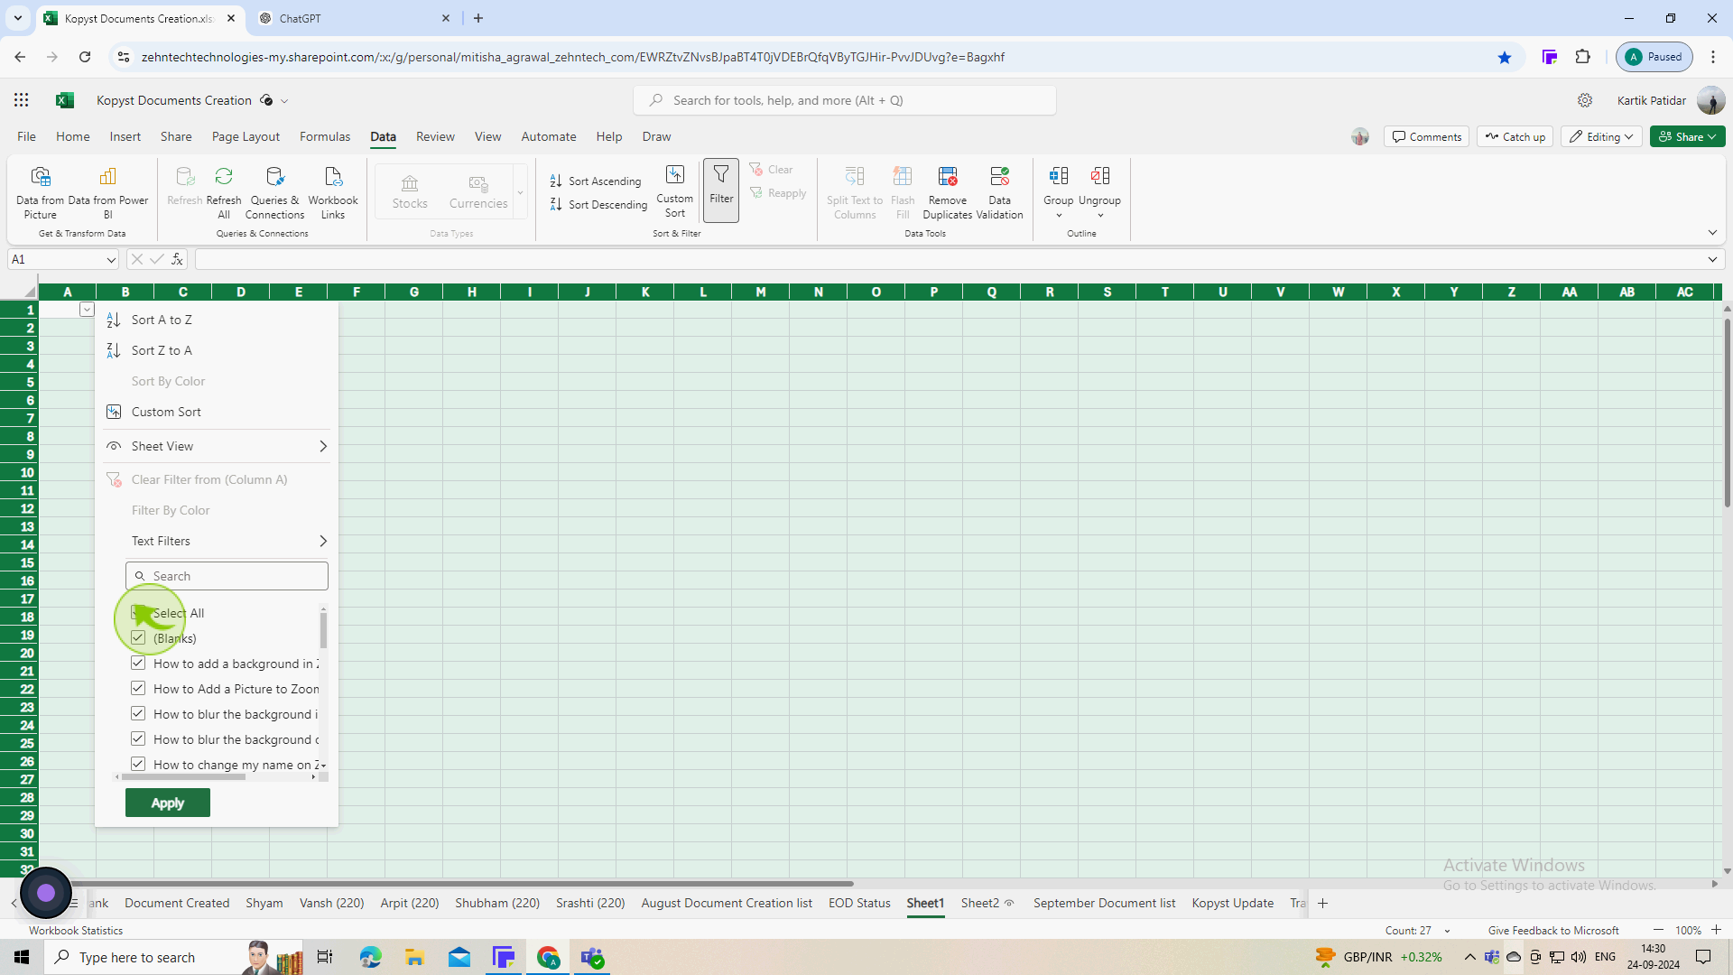Open settings gear icon
This screenshot has height=975, width=1733.
click(x=1585, y=100)
